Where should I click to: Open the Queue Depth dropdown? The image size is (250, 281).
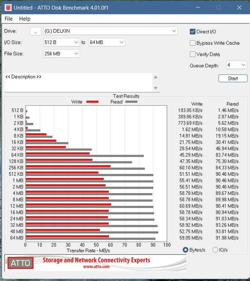point(236,65)
